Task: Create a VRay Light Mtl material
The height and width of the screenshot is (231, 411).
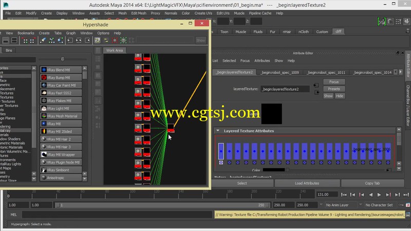Action: (x=61, y=108)
